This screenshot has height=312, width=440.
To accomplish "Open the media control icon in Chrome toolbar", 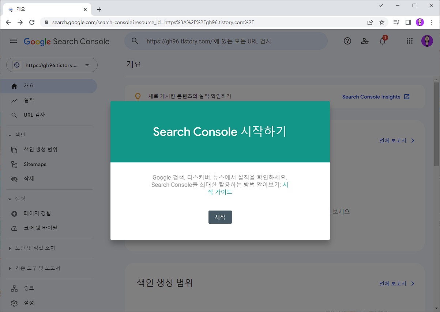I will 396,22.
